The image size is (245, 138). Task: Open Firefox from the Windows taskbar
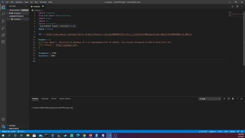tap(90, 135)
